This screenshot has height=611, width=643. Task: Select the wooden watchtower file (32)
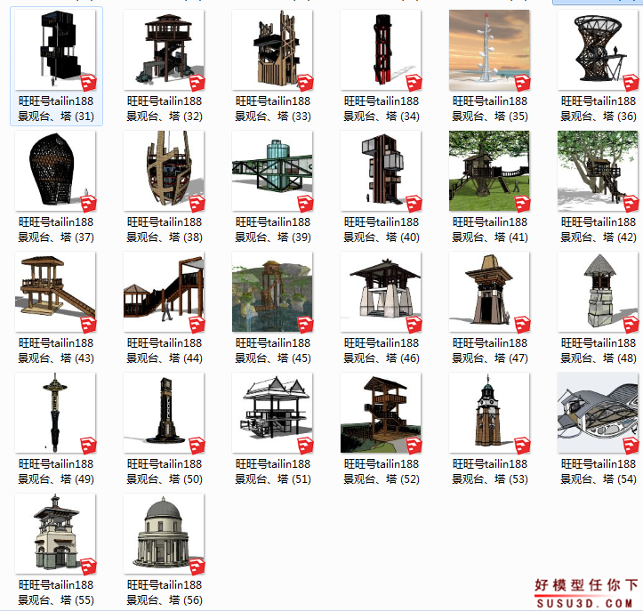coord(164,50)
